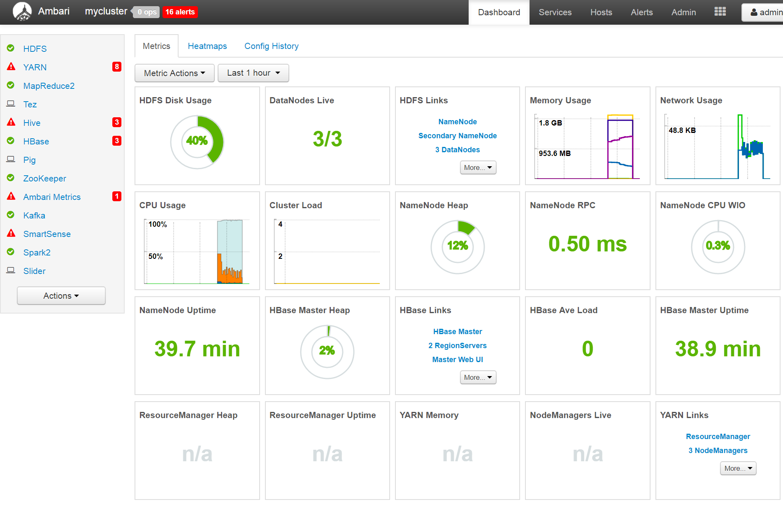Open the 3 NodeManagers link
The height and width of the screenshot is (509, 783).
click(718, 451)
